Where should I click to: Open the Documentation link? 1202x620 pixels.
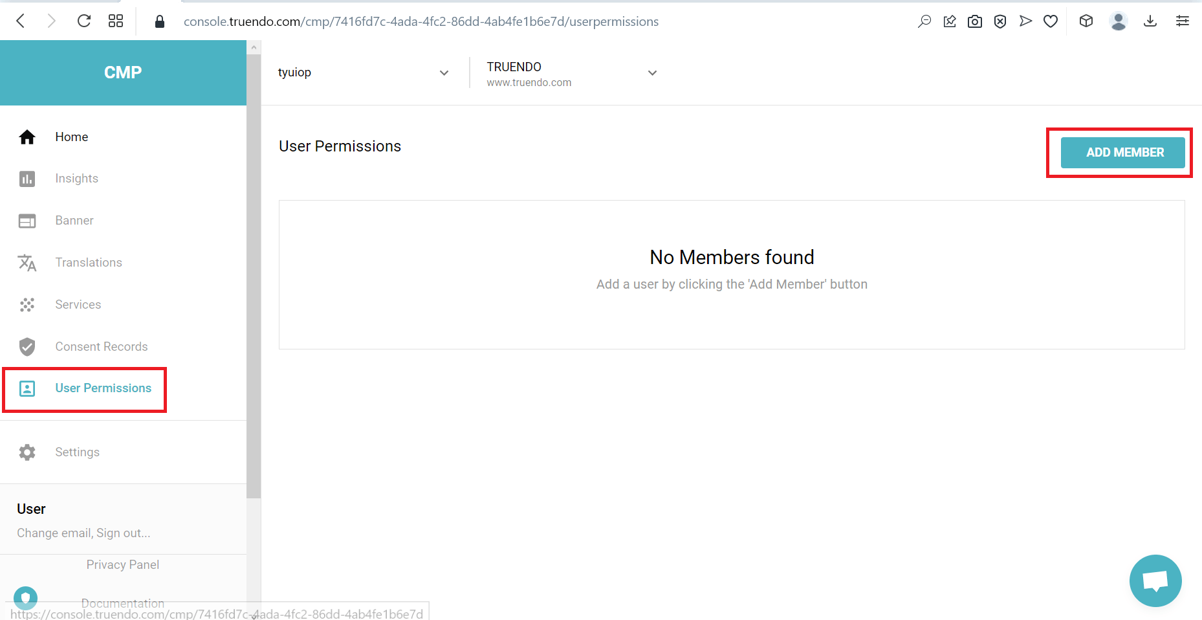click(x=123, y=603)
